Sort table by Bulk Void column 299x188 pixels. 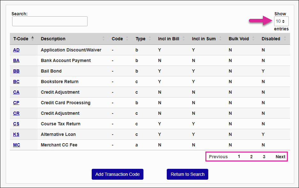point(242,39)
